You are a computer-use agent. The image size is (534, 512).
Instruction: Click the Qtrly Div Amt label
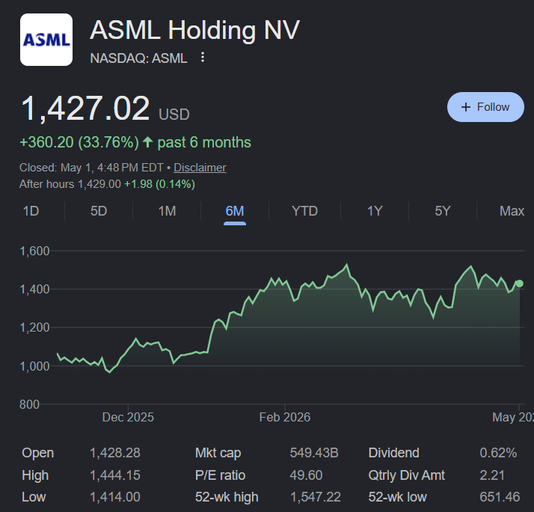click(x=407, y=475)
